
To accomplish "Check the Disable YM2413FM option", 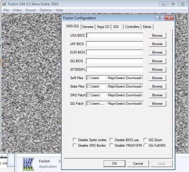I will tap(111, 146).
